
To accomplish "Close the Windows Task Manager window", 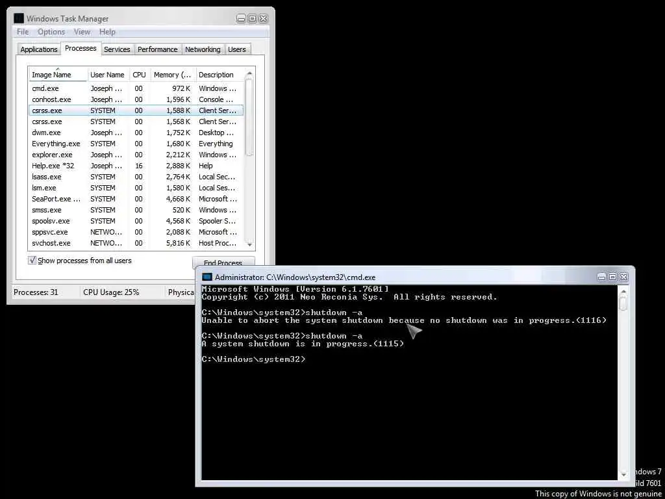I will coord(264,19).
